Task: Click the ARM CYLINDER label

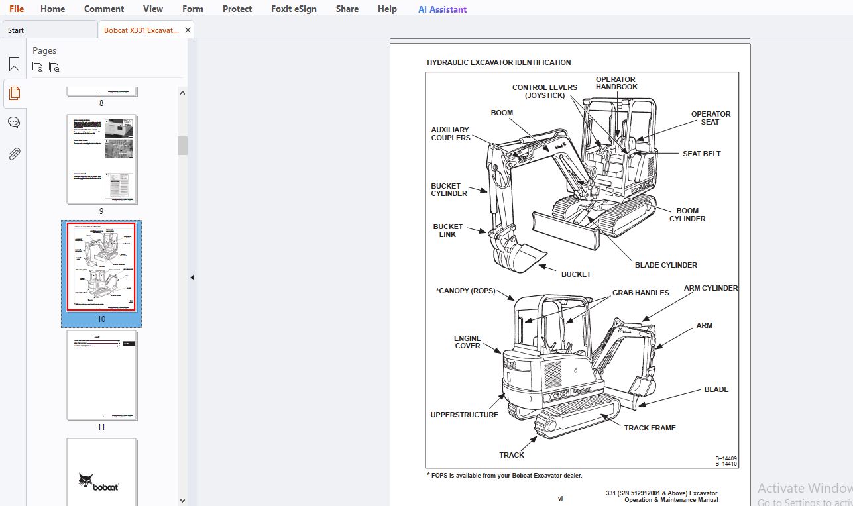Action: pyautogui.click(x=711, y=288)
